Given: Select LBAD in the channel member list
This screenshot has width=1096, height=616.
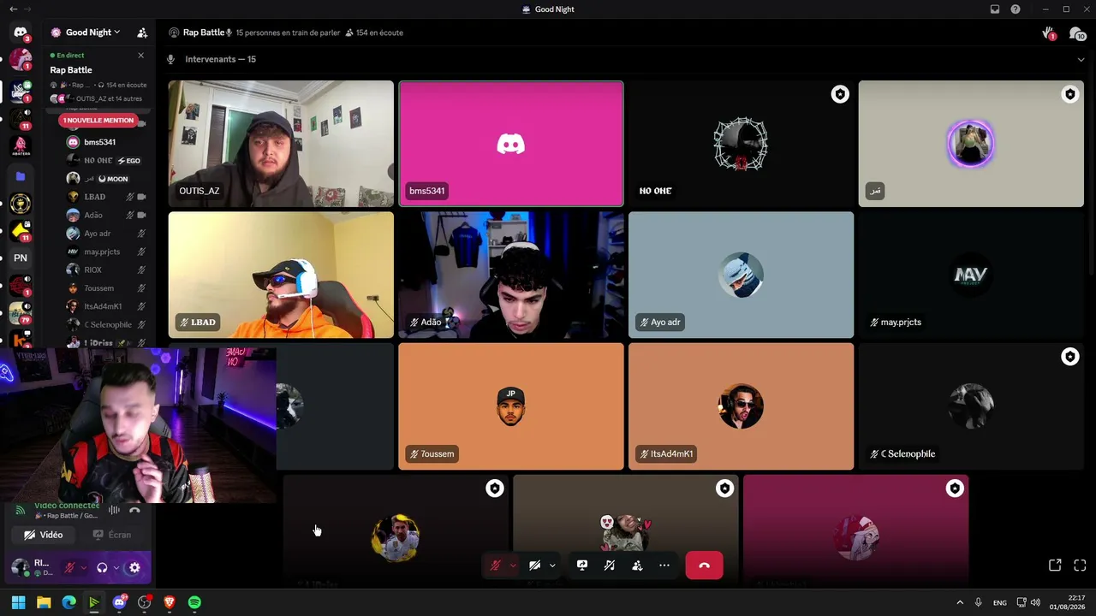Looking at the screenshot, I should tap(105, 197).
